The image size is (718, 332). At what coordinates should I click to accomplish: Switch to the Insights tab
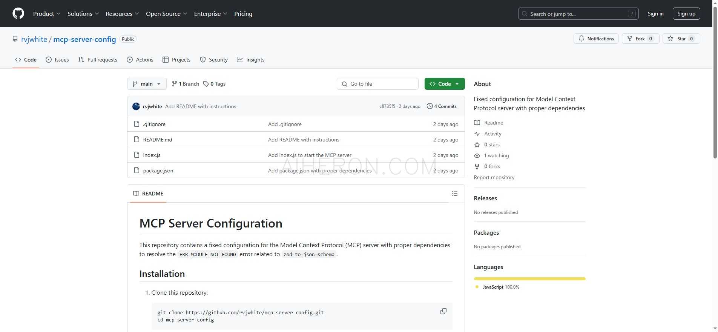pos(250,60)
